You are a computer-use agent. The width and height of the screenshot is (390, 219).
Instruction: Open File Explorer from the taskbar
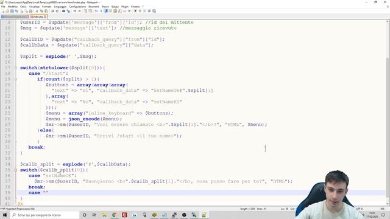coord(104,215)
